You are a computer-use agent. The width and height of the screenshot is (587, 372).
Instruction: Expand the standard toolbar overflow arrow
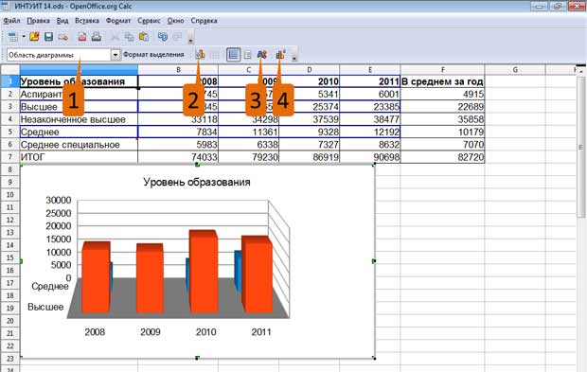pyautogui.click(x=190, y=39)
